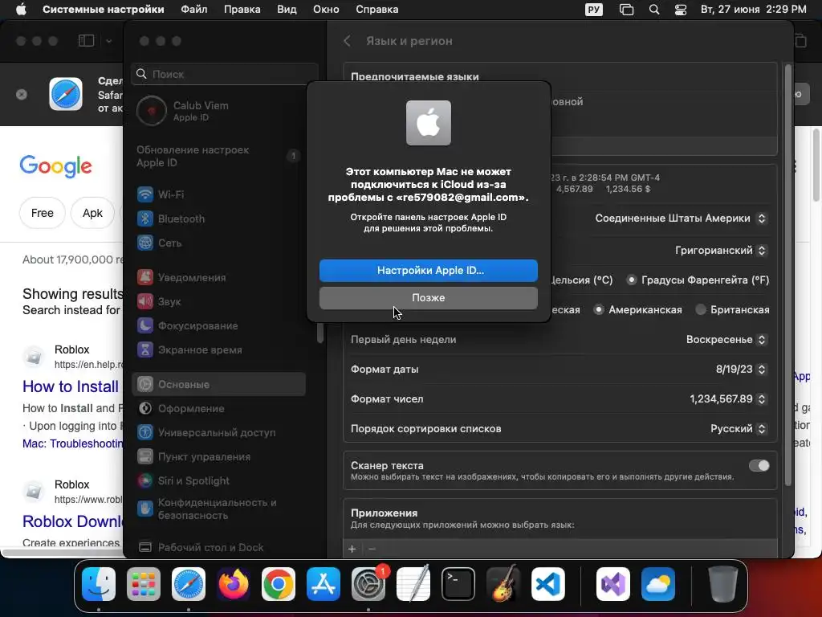The width and height of the screenshot is (822, 617).
Task: Open the Системные настройки app menu
Action: (104, 10)
